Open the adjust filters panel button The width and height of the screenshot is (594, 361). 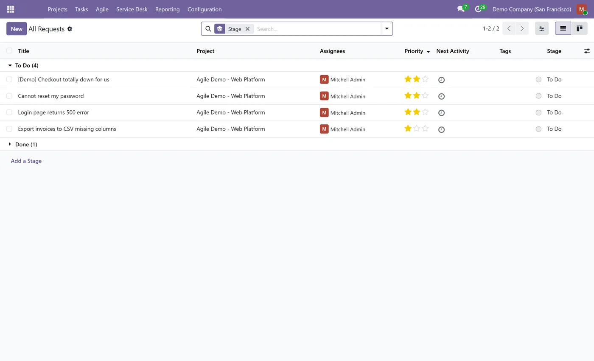542,28
